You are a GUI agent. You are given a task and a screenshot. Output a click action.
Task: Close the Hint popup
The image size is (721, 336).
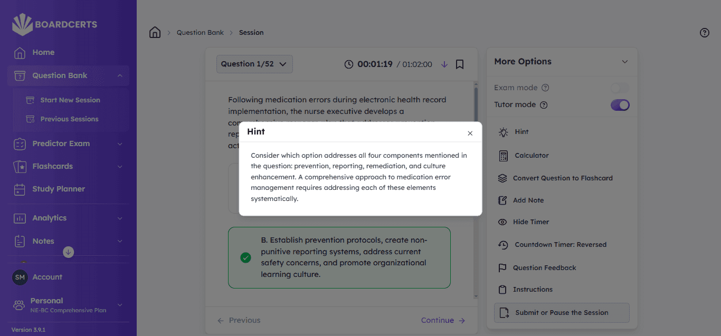[x=470, y=133]
